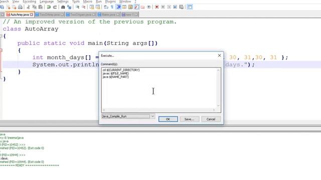Click the Zoom Out magnifier icon
The image size is (321, 180).
[84, 7]
